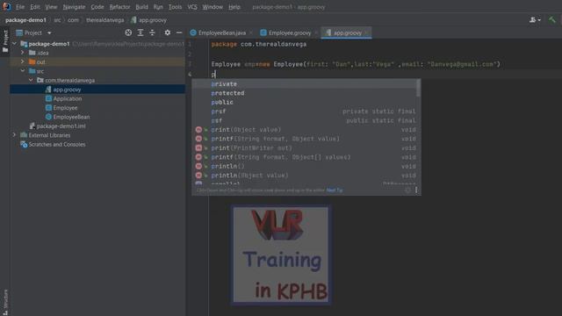Close the EmployeeBean.java tab
The width and height of the screenshot is (562, 316).
pyautogui.click(x=251, y=32)
